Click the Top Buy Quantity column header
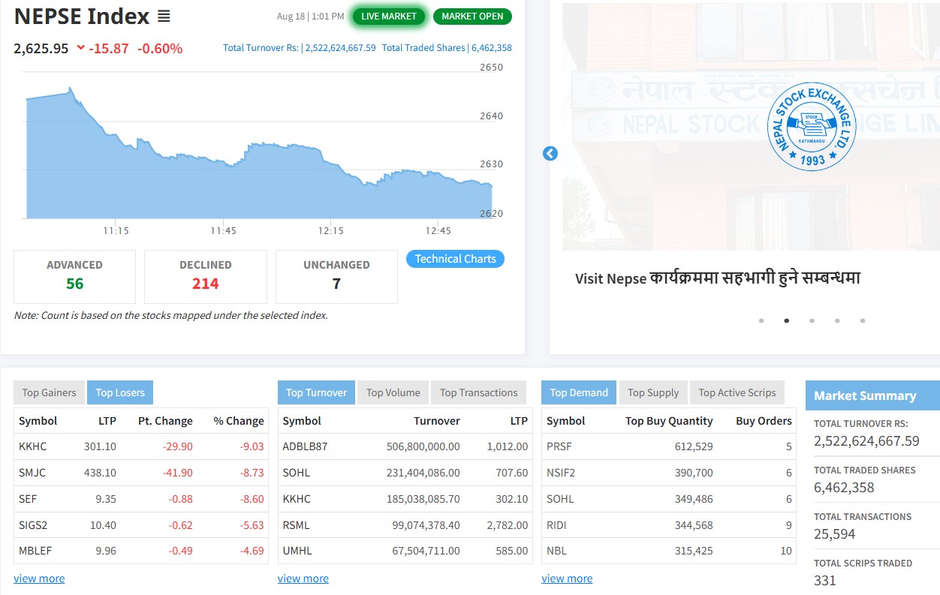 [x=669, y=421]
